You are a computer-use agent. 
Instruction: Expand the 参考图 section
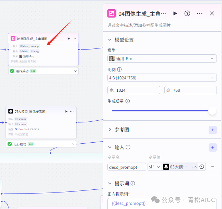110,129
